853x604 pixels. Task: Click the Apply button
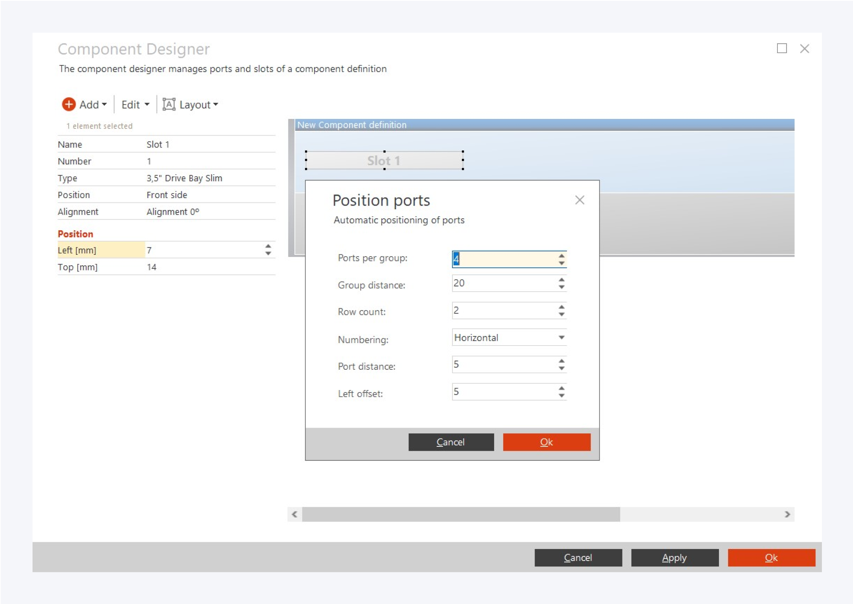674,557
